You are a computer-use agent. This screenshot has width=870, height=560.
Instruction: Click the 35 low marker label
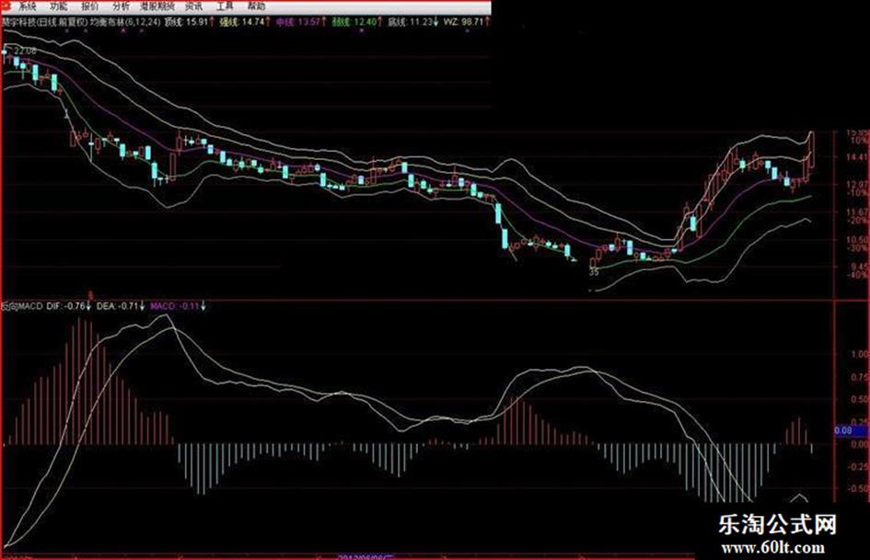[x=594, y=272]
